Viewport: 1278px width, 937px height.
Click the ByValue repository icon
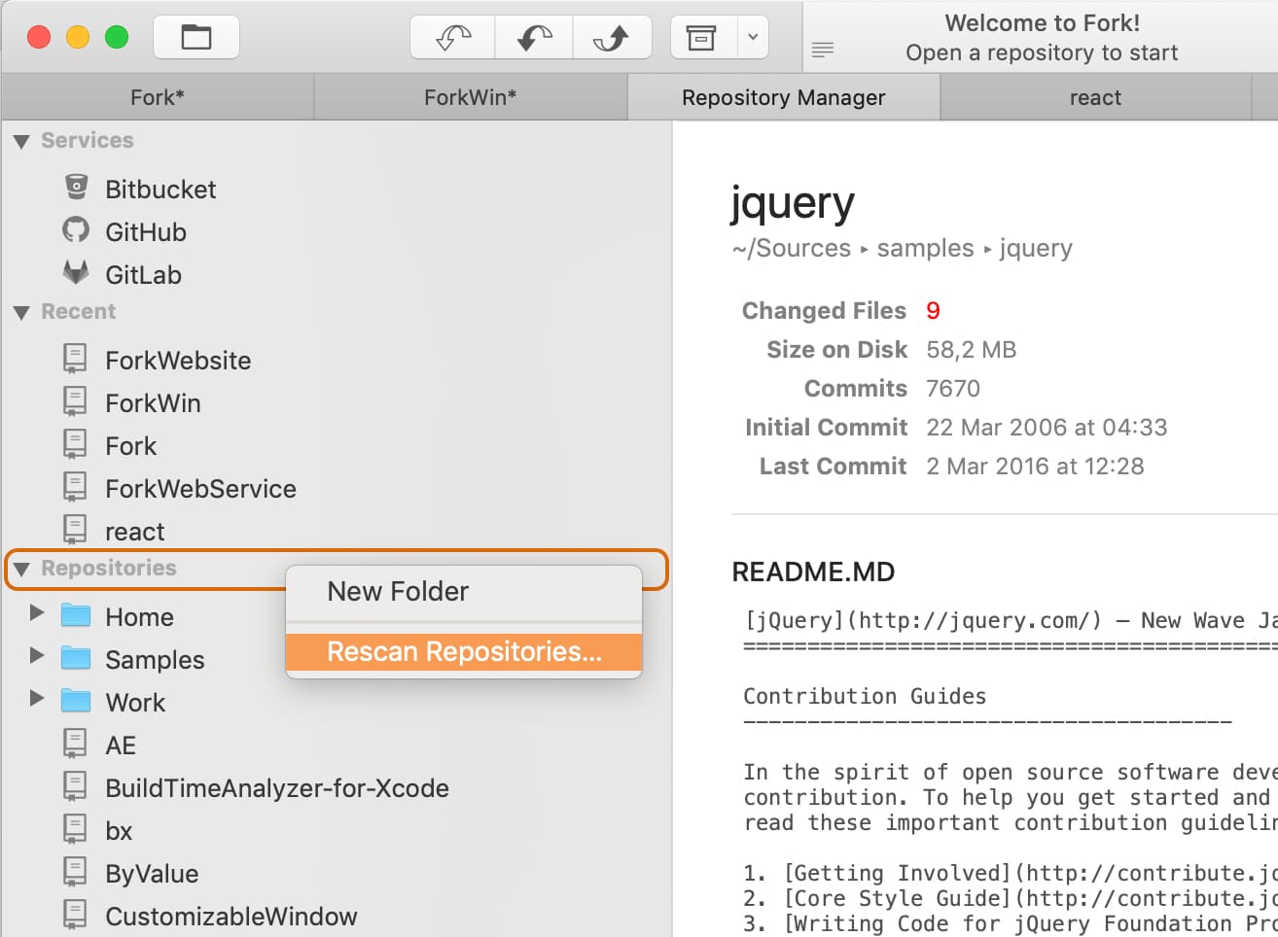[75, 872]
